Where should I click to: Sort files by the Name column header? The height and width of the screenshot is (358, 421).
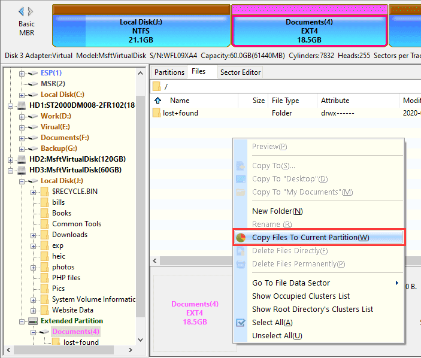(180, 101)
